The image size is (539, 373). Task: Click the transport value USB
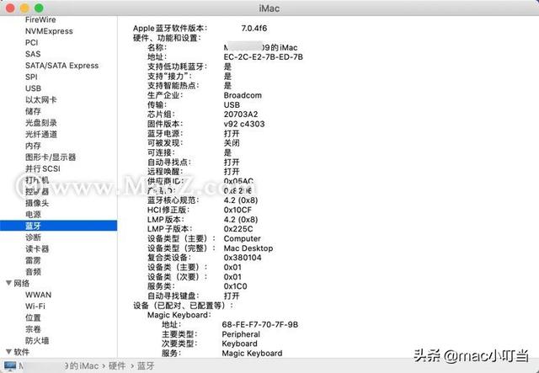coord(232,105)
